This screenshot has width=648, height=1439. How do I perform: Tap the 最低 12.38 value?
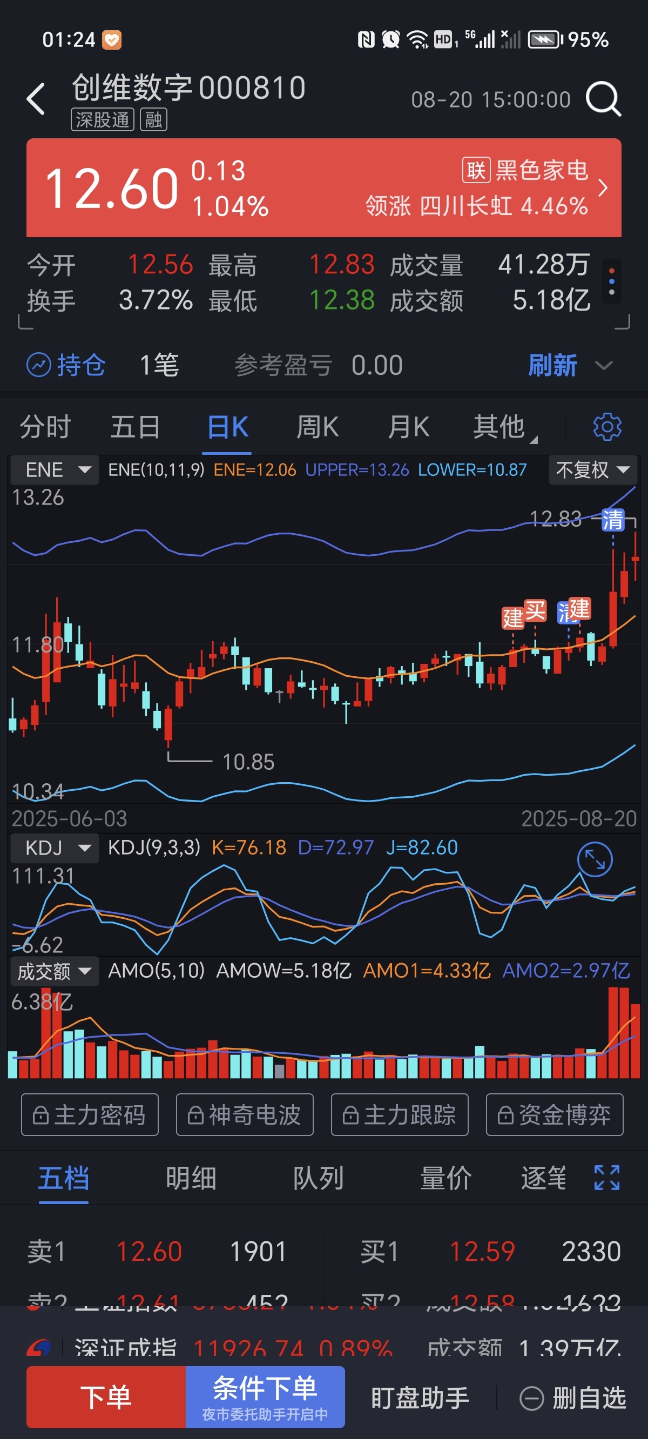(x=342, y=300)
